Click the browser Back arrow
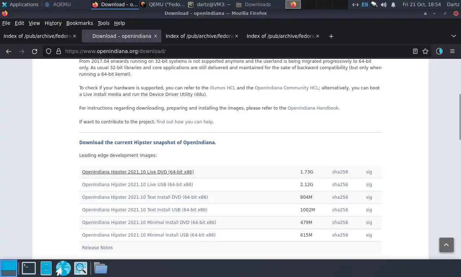Image resolution: width=461 pixels, height=277 pixels. pyautogui.click(x=9, y=51)
